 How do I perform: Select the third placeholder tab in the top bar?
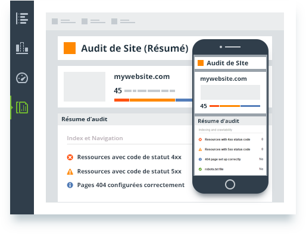(123, 21)
